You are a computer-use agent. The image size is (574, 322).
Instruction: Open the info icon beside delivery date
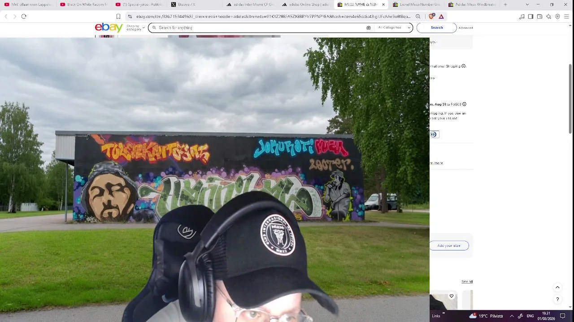[464, 104]
